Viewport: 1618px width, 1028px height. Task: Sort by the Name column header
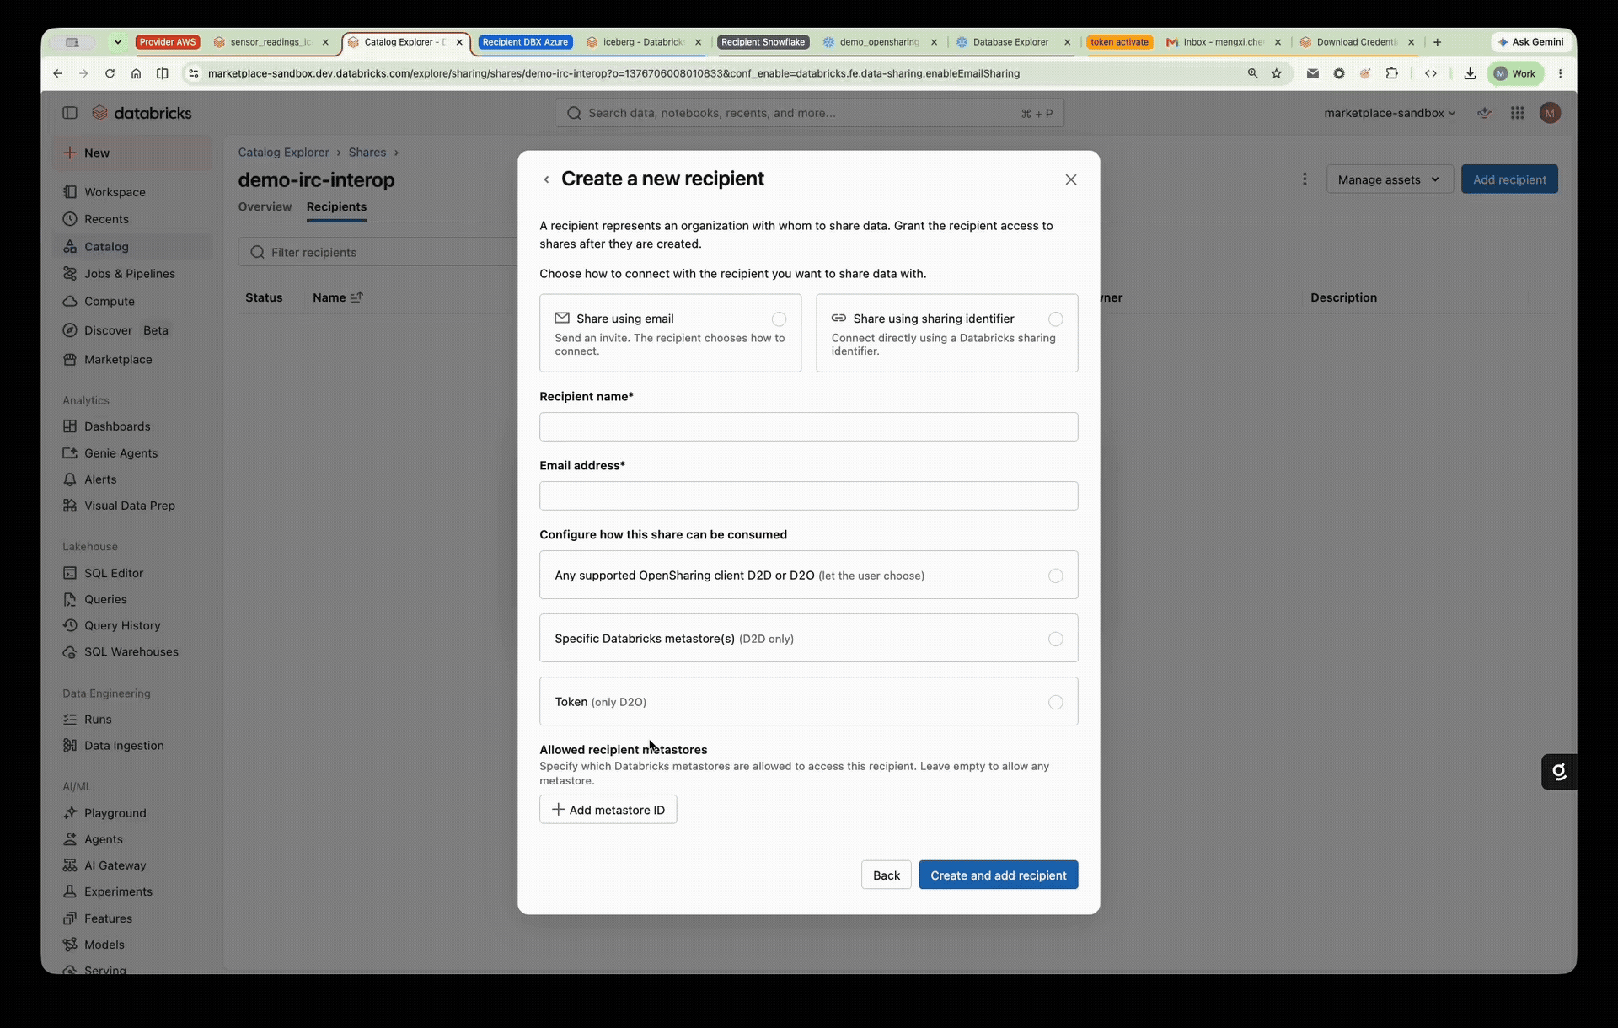coord(337,297)
